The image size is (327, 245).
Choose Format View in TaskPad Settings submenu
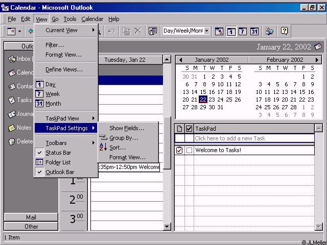click(128, 157)
